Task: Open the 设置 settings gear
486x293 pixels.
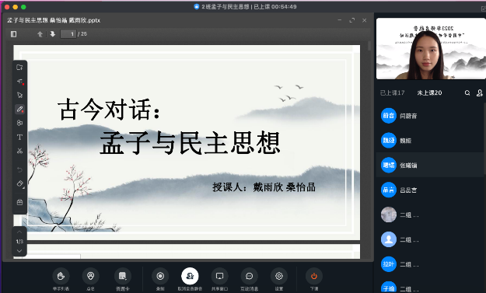Action: [279, 276]
